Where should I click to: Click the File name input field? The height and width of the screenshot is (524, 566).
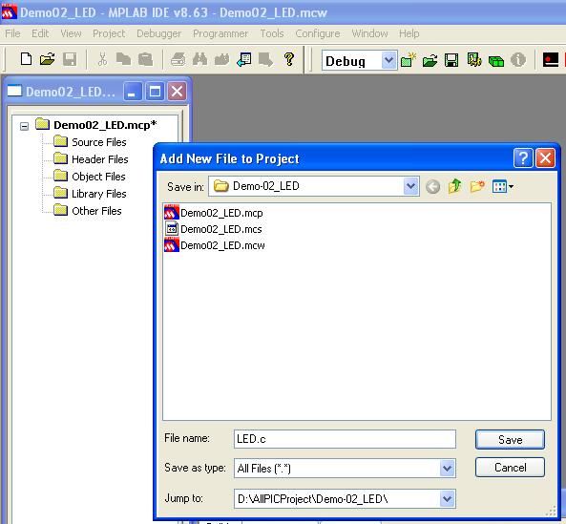[x=345, y=439]
